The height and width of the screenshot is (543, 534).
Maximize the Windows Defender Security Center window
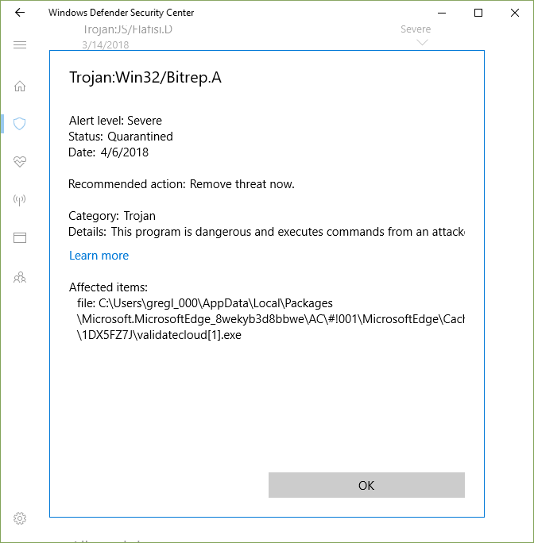click(x=478, y=13)
